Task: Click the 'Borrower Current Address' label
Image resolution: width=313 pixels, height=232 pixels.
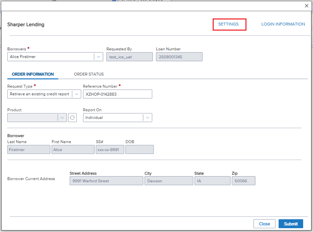Action: (31, 179)
